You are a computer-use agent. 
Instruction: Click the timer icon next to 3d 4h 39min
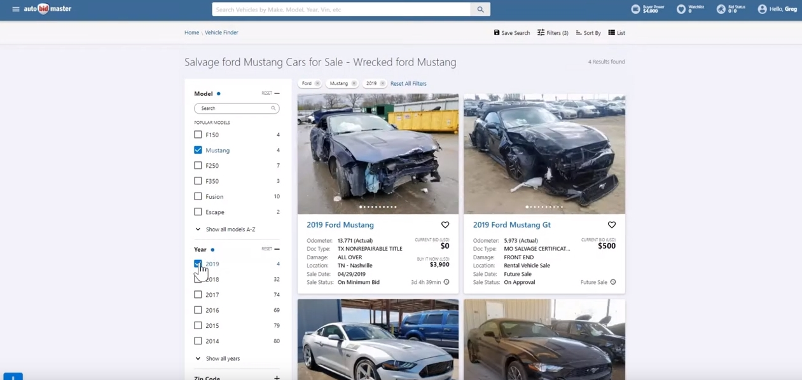(x=446, y=282)
